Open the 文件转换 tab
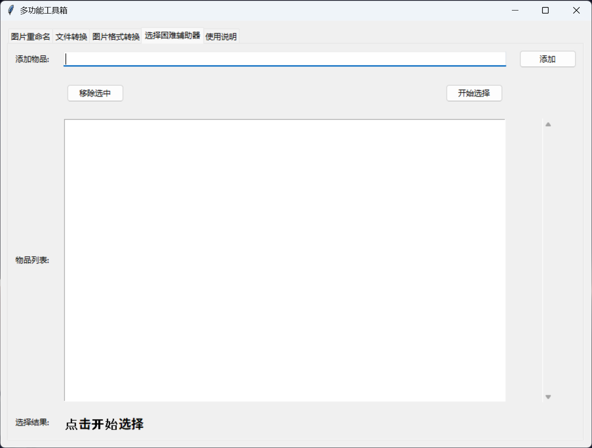Screen dimensions: 592x448 (71, 37)
